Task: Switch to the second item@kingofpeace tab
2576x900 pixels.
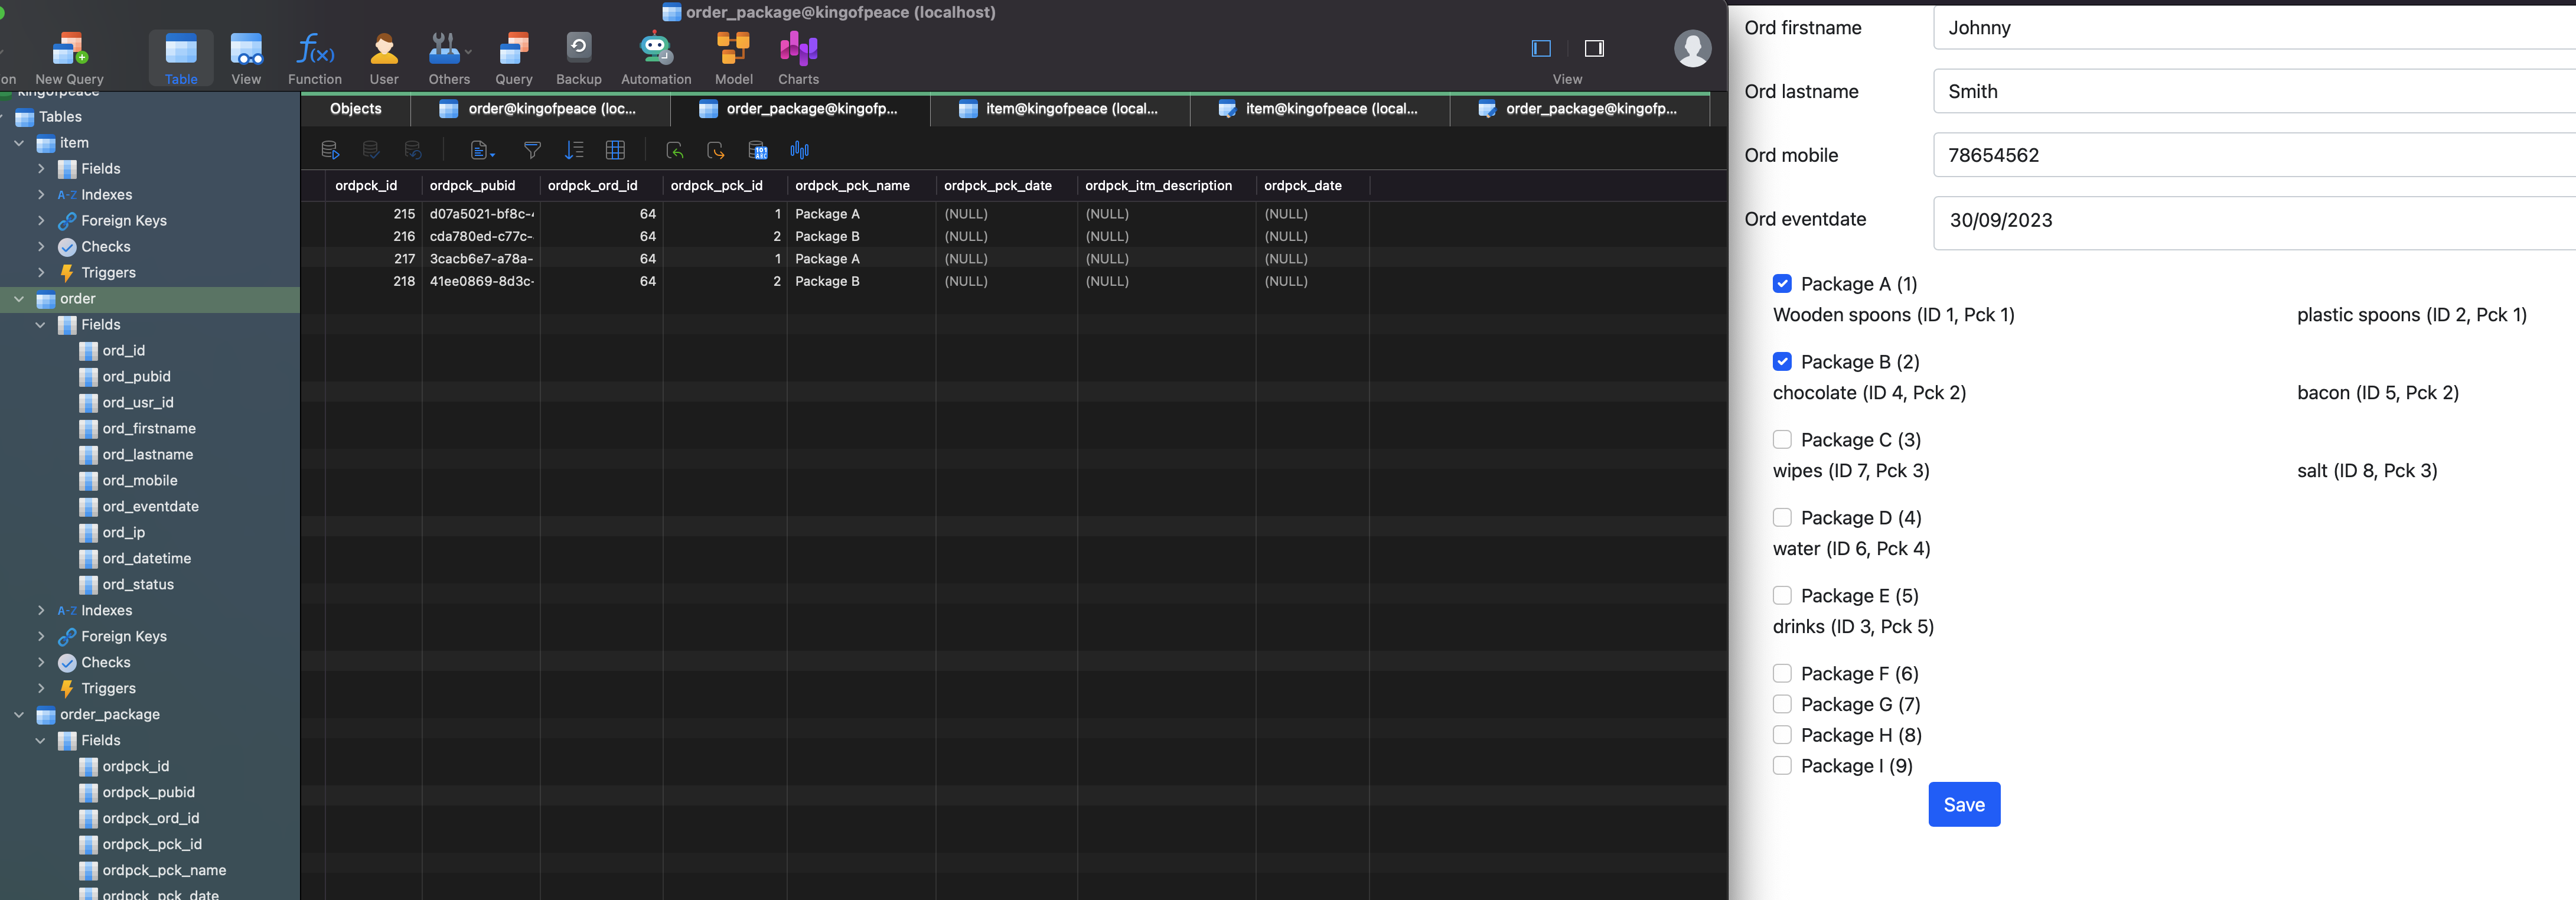Action: tap(1320, 109)
